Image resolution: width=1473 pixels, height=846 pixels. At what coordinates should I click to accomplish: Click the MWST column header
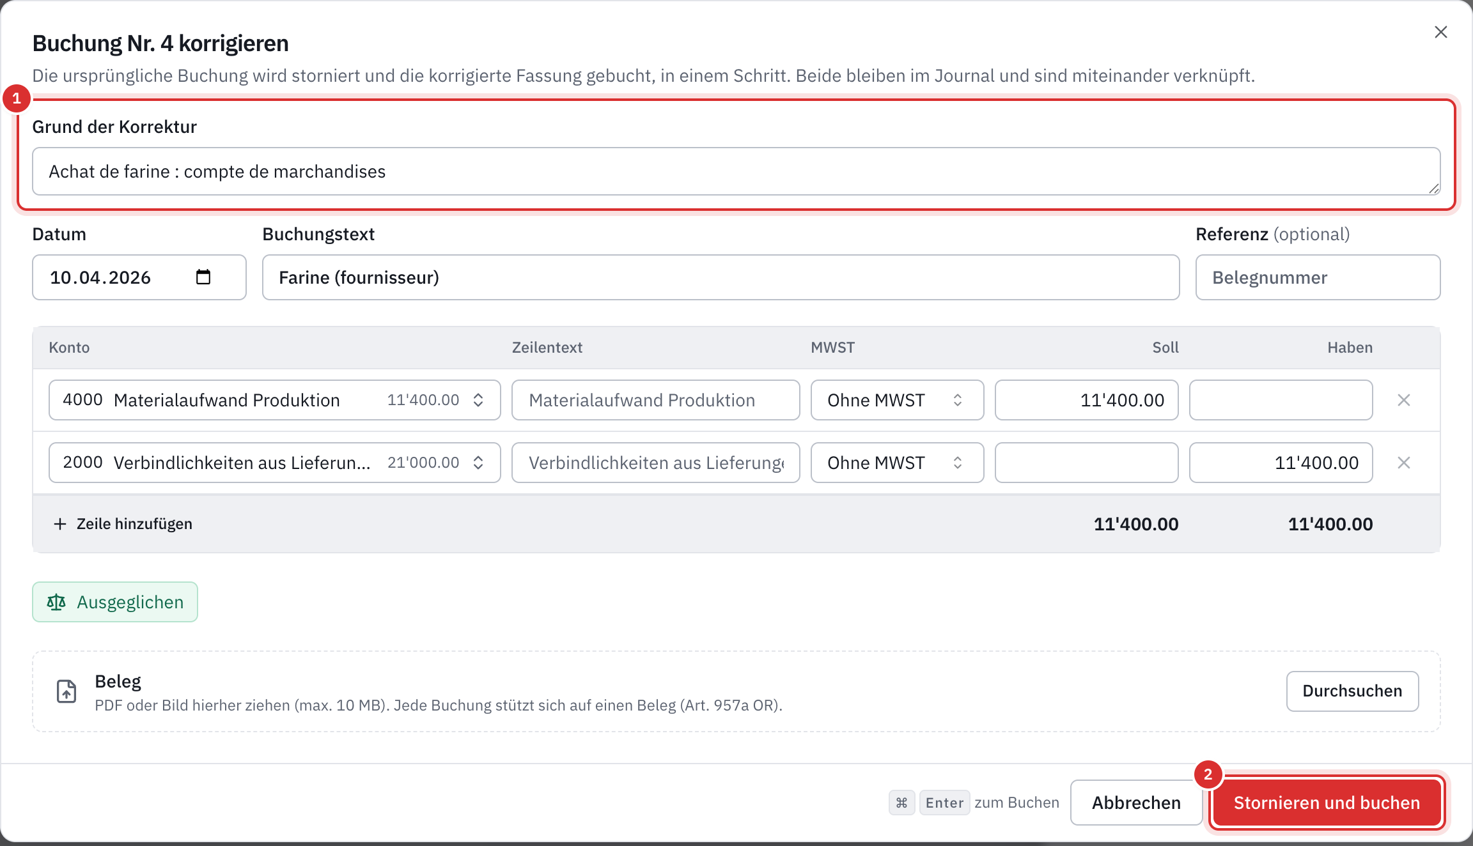(x=832, y=348)
